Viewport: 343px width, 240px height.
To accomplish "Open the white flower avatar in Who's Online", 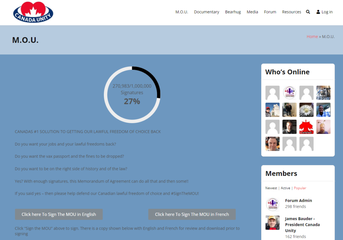I will (x=306, y=110).
